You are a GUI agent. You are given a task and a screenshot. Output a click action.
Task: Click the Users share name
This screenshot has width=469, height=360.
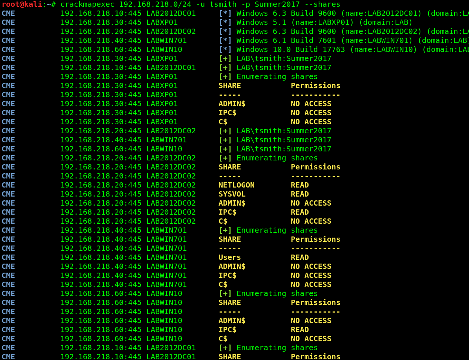coord(229,258)
